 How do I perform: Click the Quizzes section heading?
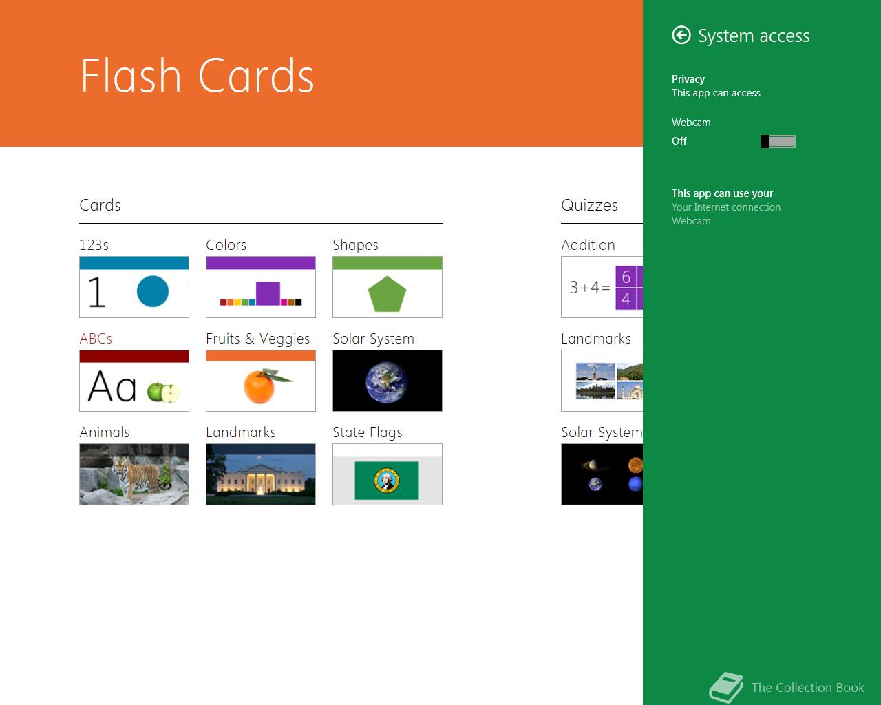(x=589, y=205)
